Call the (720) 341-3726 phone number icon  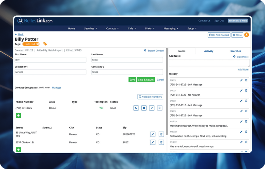136,108
